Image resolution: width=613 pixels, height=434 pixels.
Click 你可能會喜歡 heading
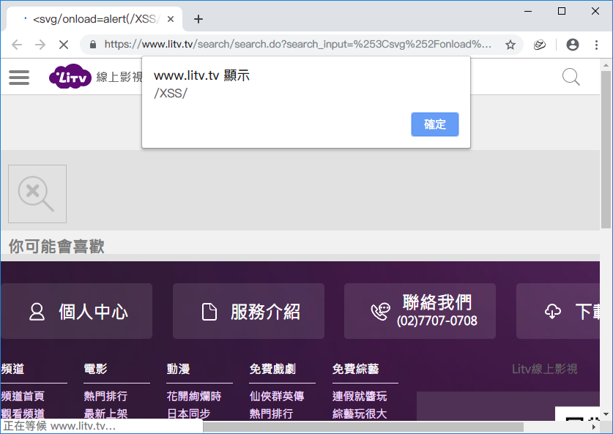click(56, 247)
